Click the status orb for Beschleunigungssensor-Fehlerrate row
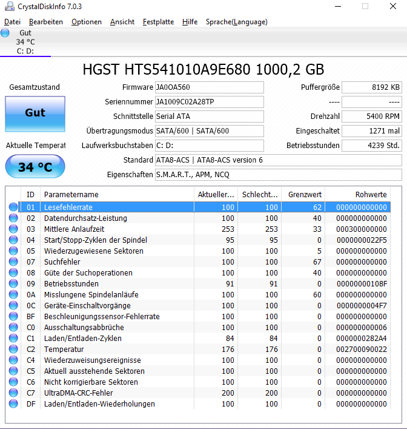 click(13, 317)
